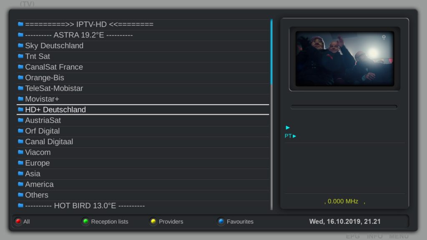This screenshot has height=240, width=427.
Task: Switch to the Favourites view
Action: coord(236,222)
